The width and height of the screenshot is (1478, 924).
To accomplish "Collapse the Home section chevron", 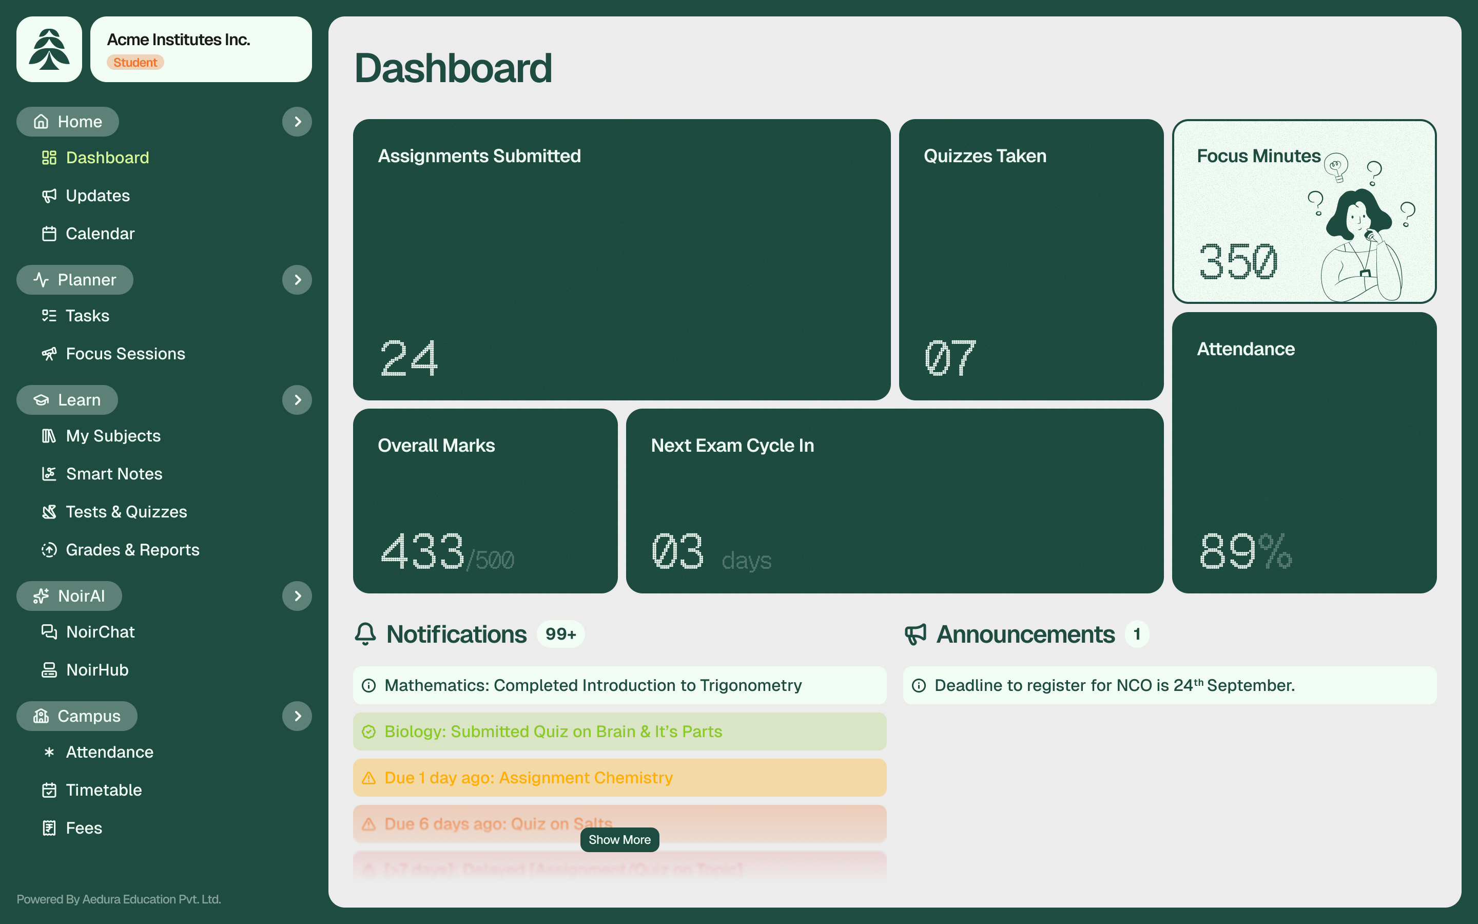I will [x=297, y=122].
